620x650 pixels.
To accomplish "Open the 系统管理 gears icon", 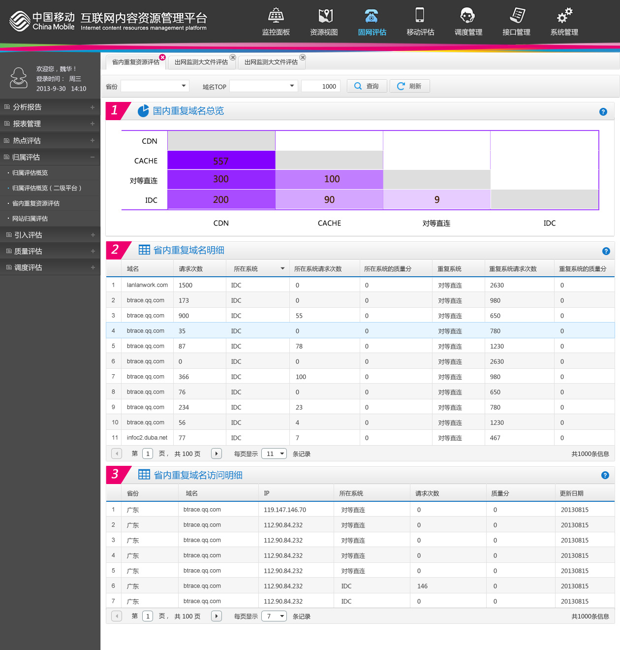I will point(564,16).
